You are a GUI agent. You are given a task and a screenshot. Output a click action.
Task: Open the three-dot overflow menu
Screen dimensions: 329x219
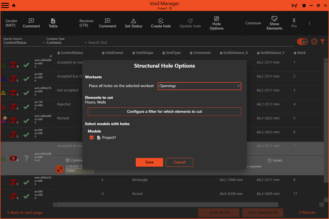pos(309,23)
